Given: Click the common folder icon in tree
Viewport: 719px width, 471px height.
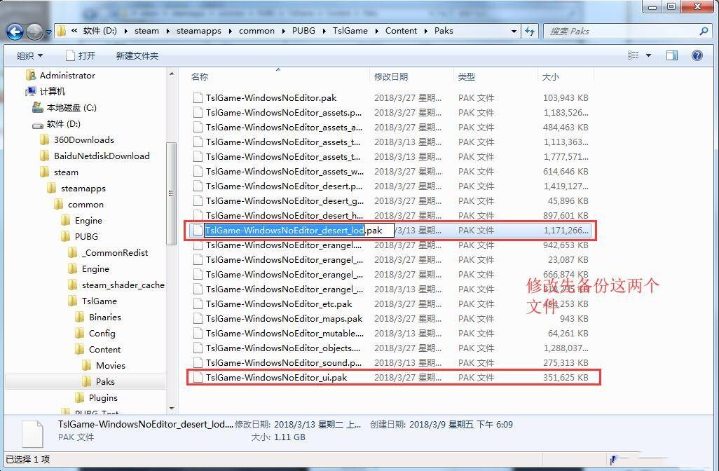Looking at the screenshot, I should coord(59,204).
